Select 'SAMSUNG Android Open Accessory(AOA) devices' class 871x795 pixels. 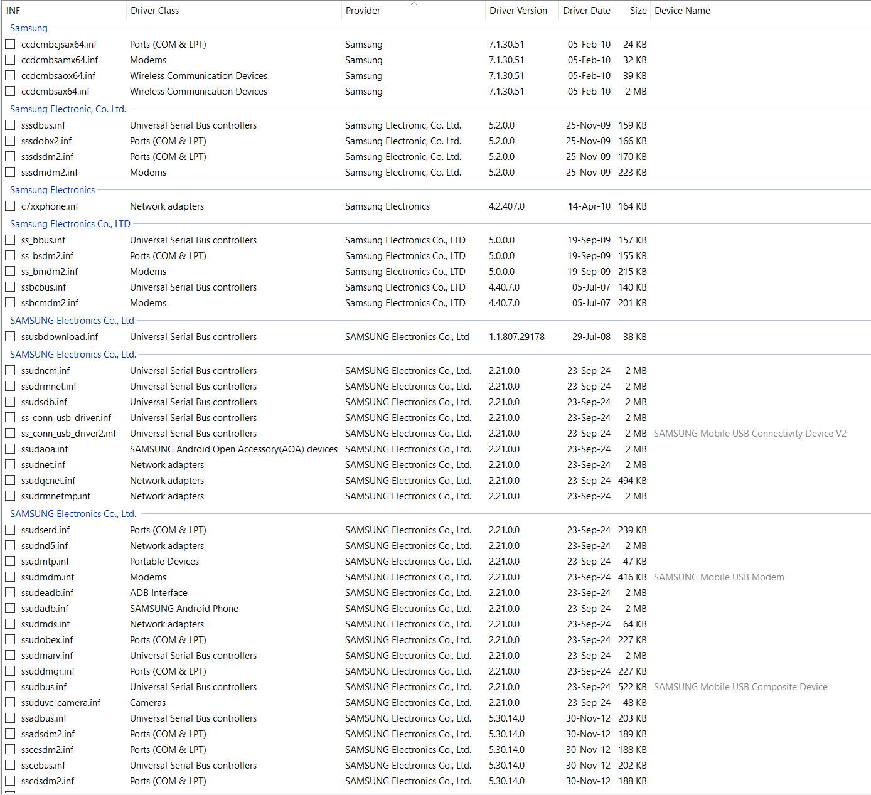(233, 449)
